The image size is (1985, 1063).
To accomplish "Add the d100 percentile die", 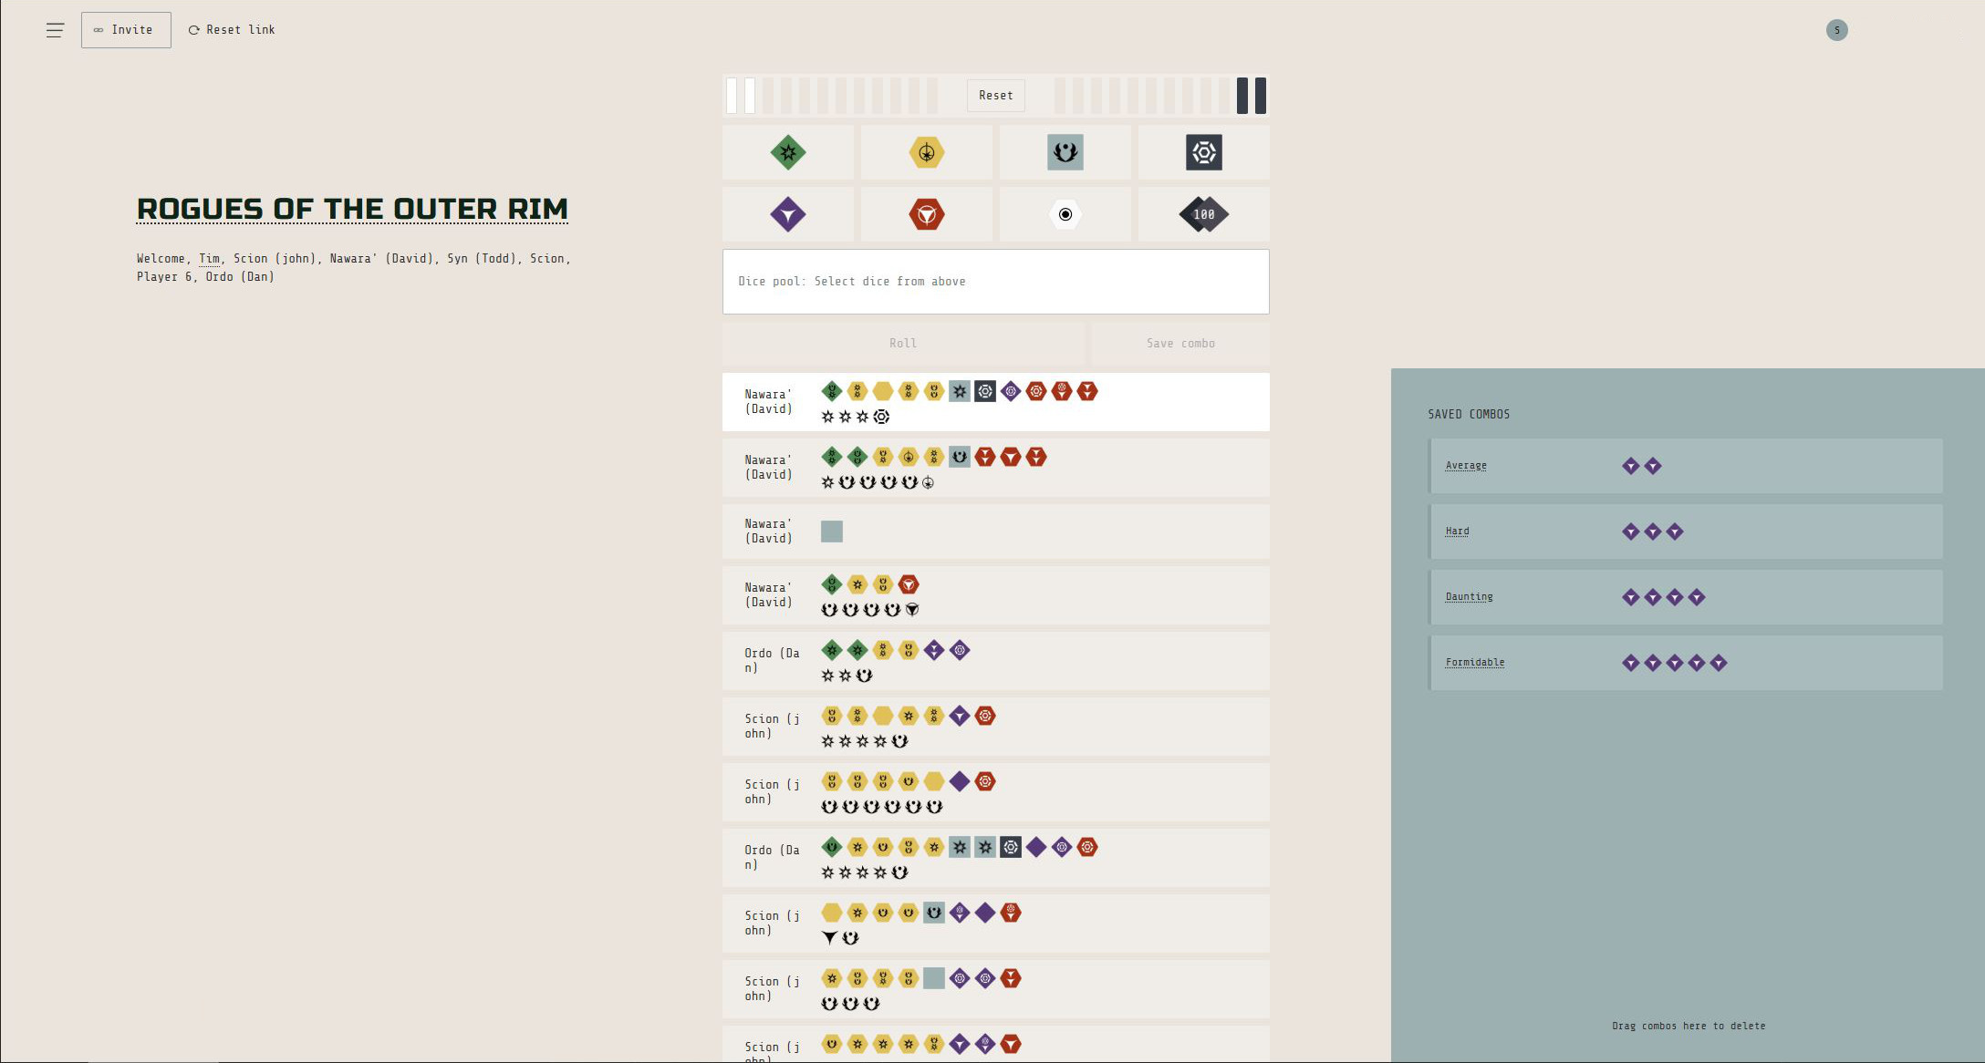I will coord(1204,215).
